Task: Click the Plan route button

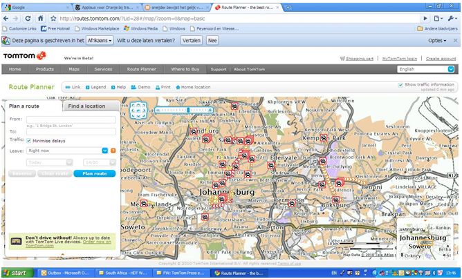Action: 95,173
